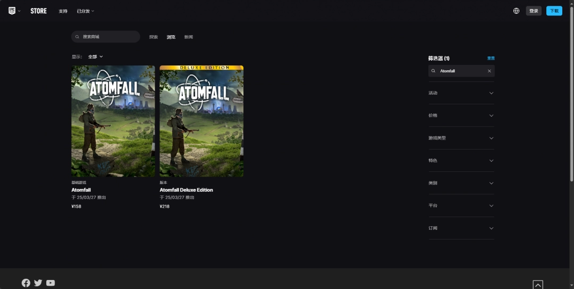Expand the 平台 filter section
574x289 pixels.
click(461, 206)
